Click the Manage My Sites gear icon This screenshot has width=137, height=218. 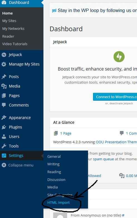point(4,64)
